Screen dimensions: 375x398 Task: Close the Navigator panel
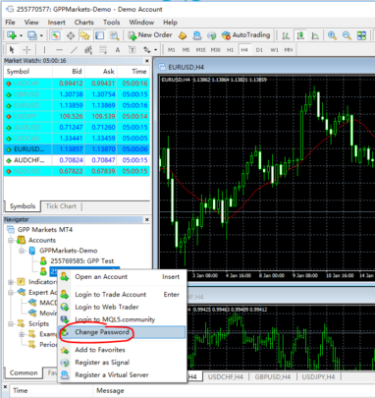(147, 219)
